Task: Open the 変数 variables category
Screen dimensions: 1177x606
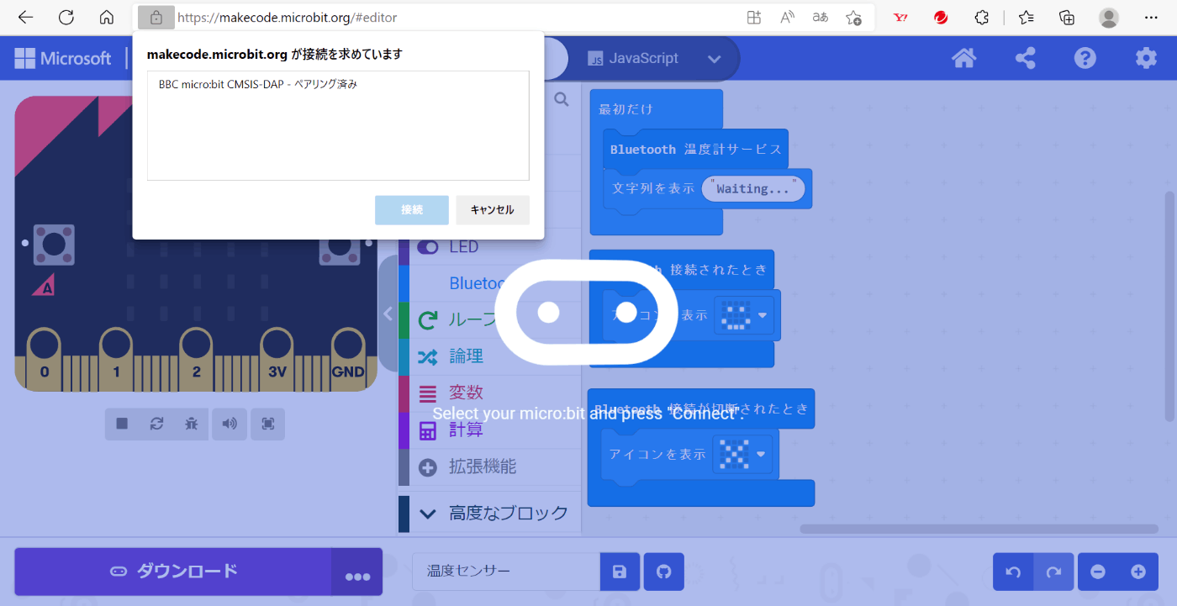Action: point(489,393)
